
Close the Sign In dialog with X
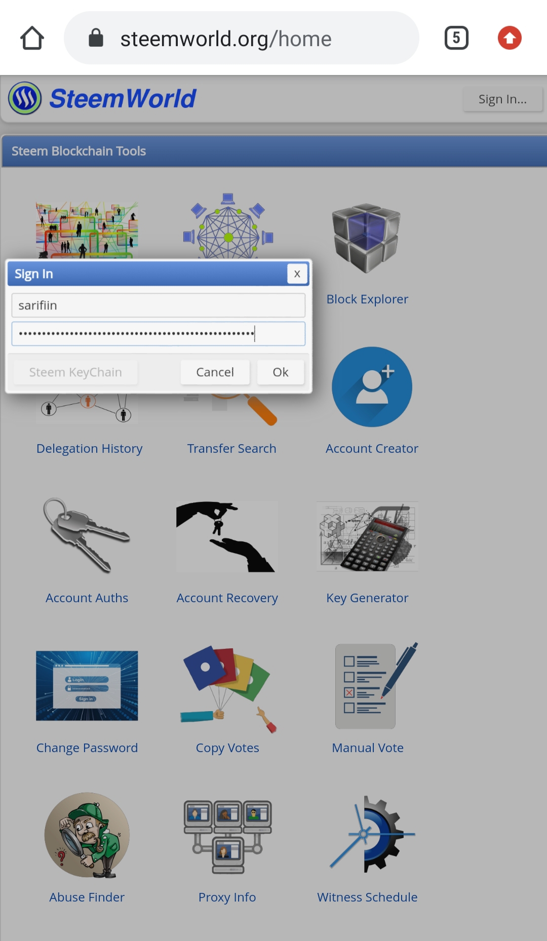pyautogui.click(x=297, y=274)
